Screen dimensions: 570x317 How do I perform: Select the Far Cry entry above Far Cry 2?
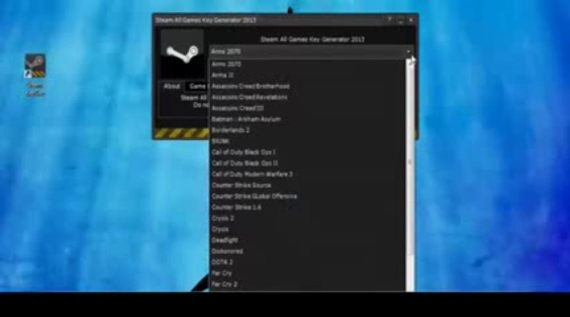[307, 273]
